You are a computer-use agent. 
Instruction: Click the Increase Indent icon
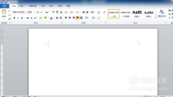point(87,12)
